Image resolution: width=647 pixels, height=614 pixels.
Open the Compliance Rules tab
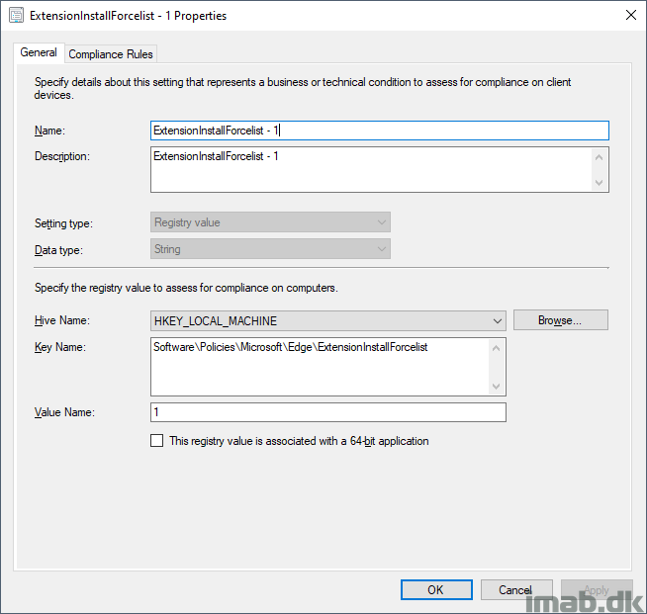[x=111, y=54]
